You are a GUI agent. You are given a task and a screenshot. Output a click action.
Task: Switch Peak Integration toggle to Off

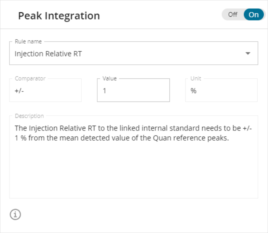coord(233,15)
